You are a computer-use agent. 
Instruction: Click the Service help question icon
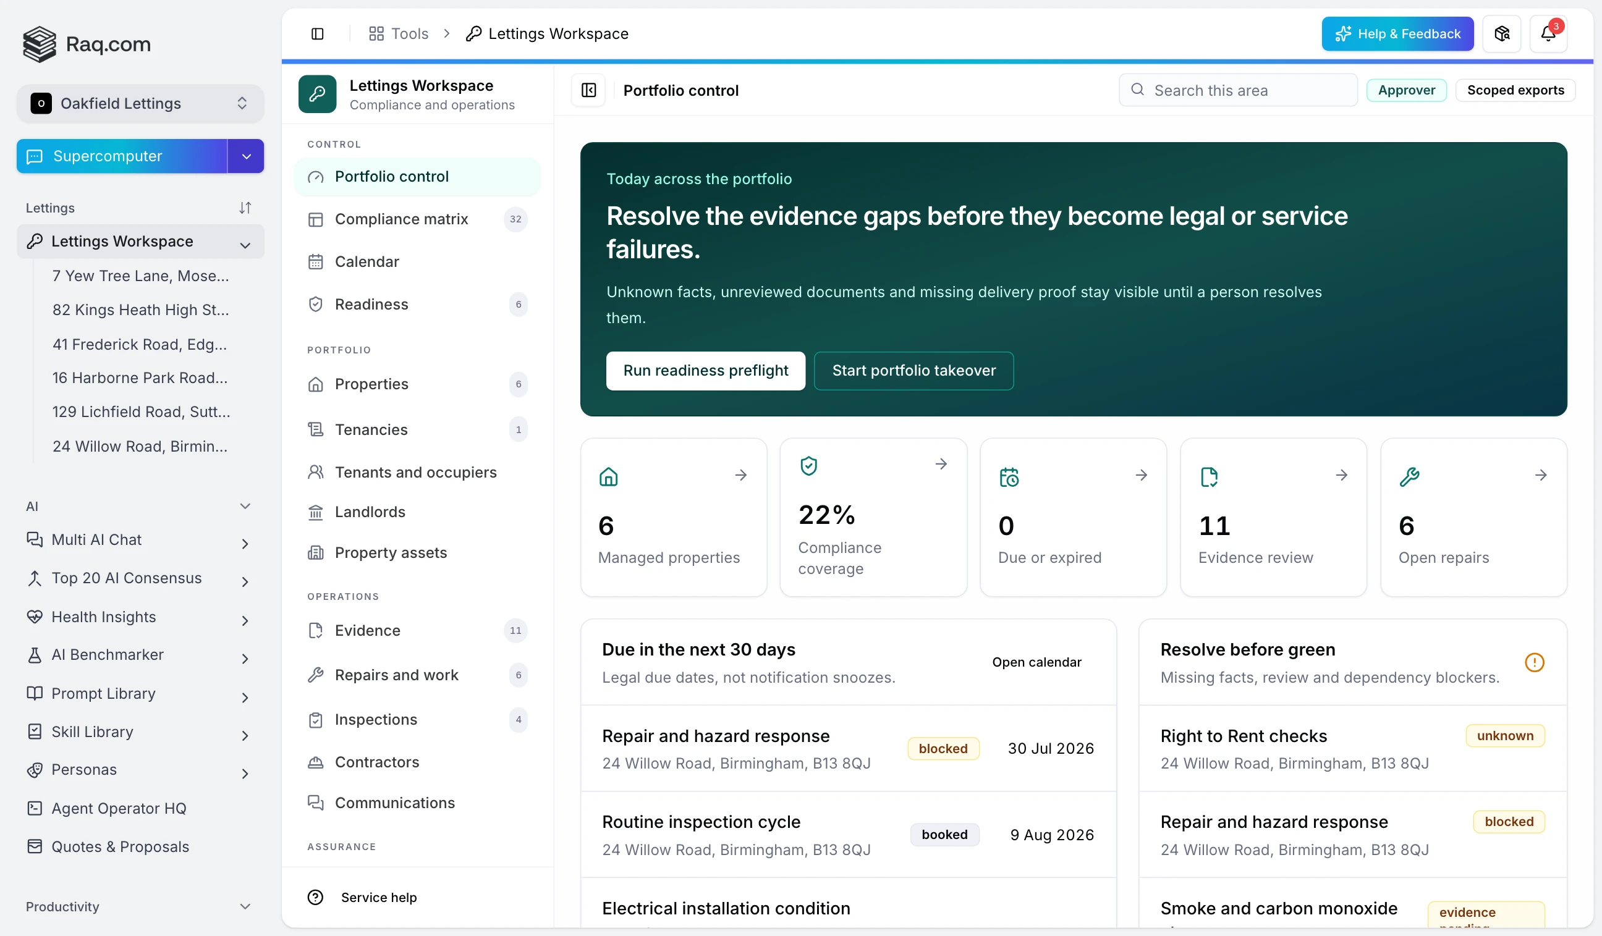pos(315,896)
